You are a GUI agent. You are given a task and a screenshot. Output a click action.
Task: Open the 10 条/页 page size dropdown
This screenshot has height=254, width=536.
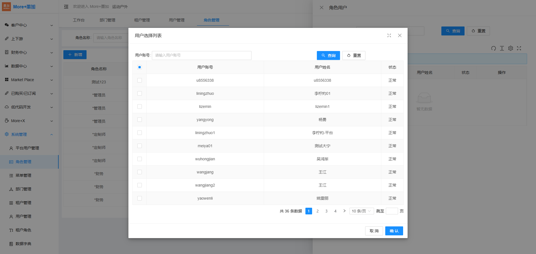(x=361, y=211)
